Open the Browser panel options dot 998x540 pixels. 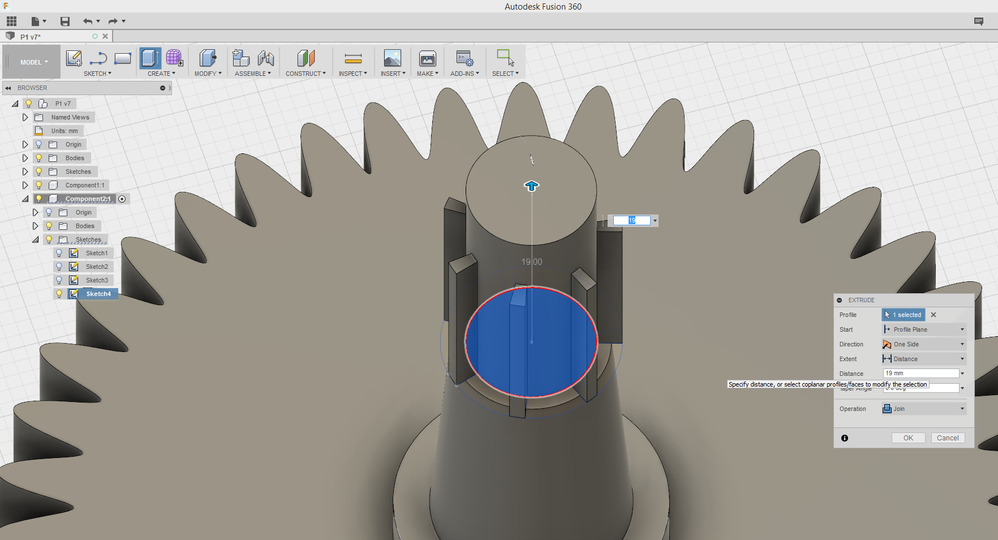point(162,88)
